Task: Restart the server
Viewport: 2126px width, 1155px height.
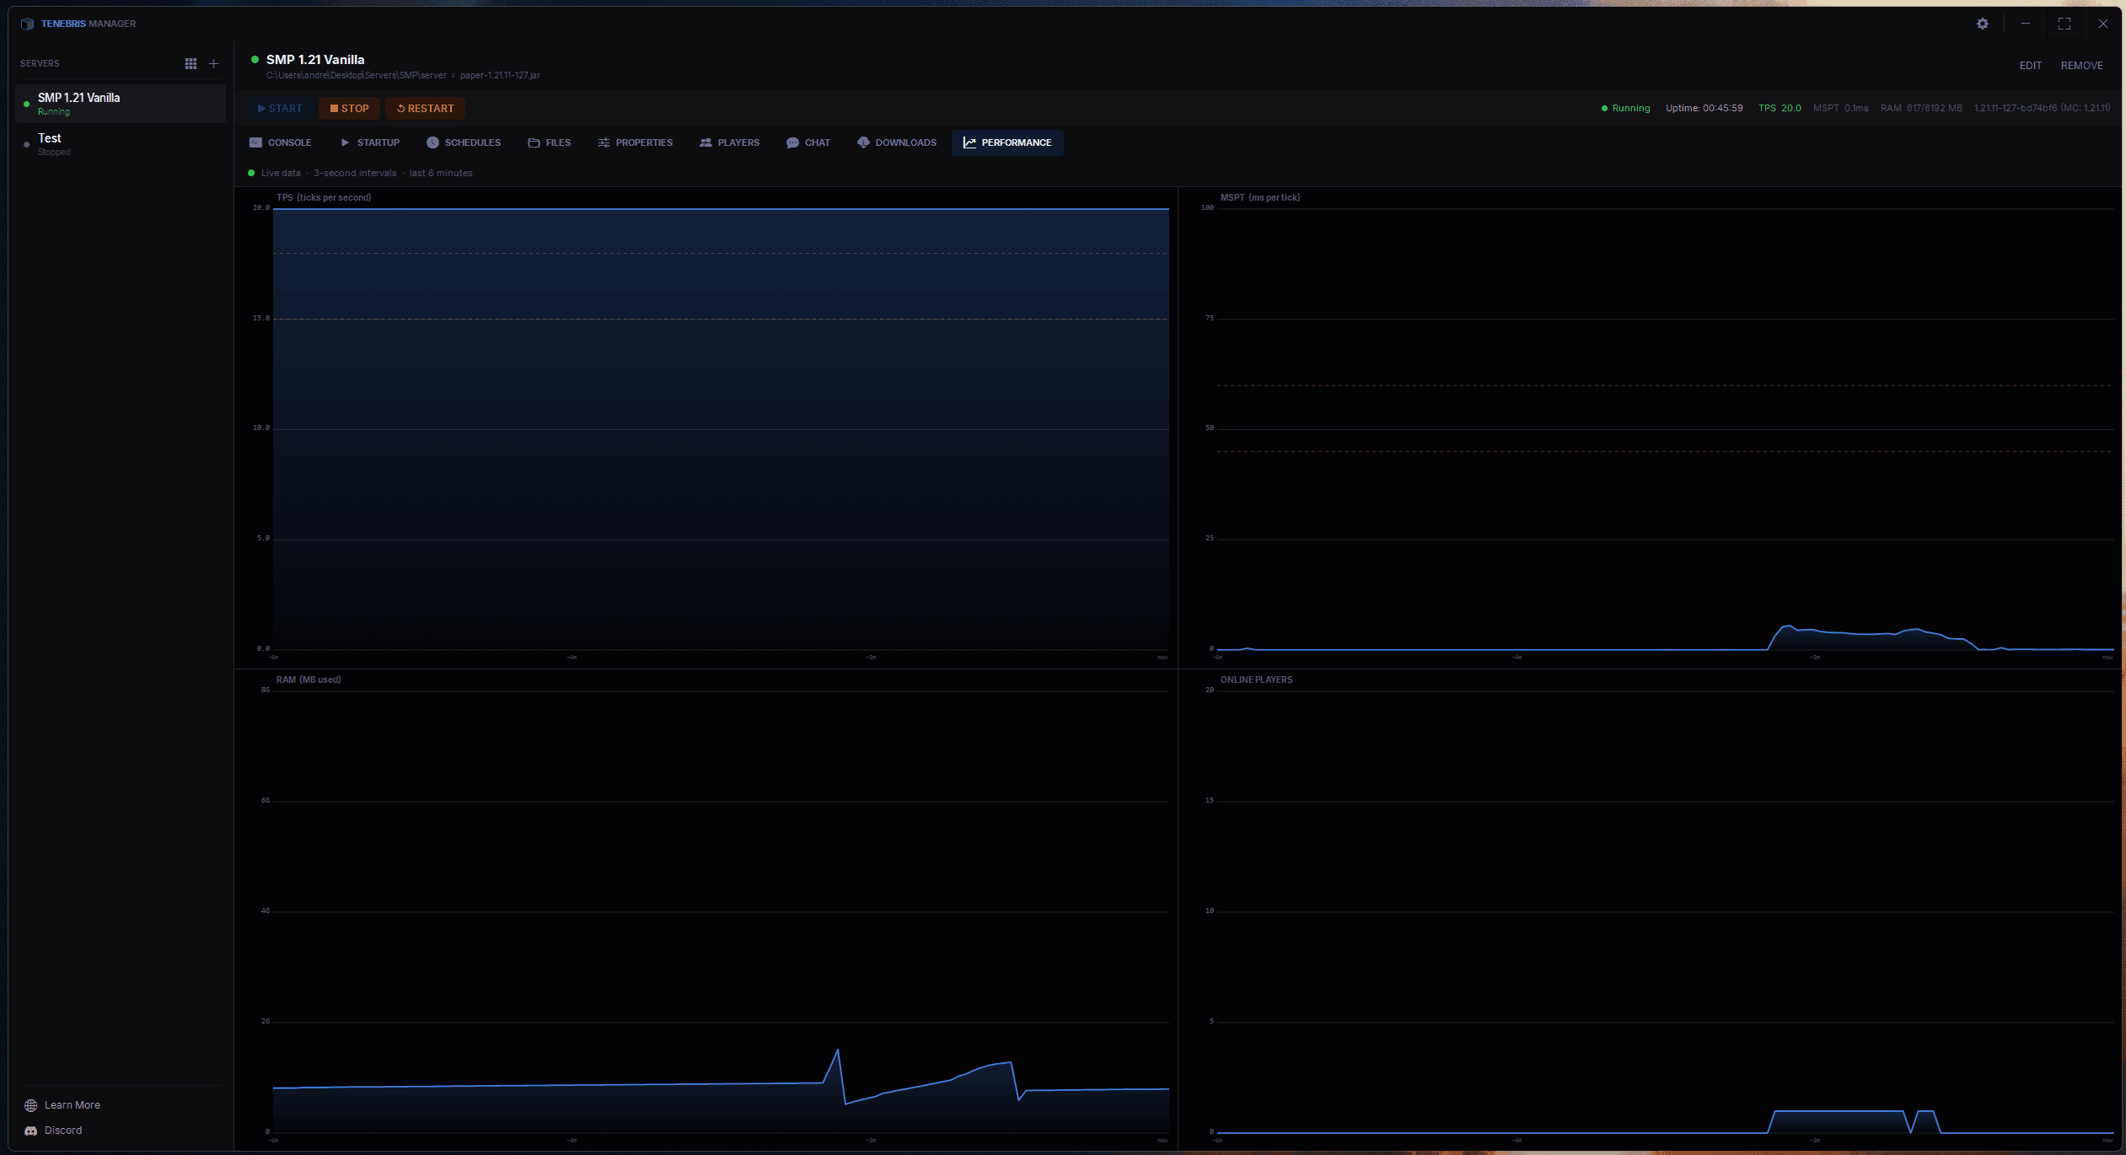Action: click(x=425, y=108)
